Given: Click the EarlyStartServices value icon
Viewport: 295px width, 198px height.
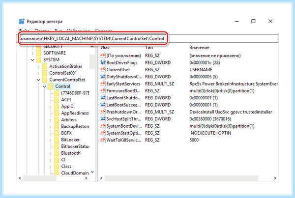Looking at the screenshot, I should pos(103,84).
